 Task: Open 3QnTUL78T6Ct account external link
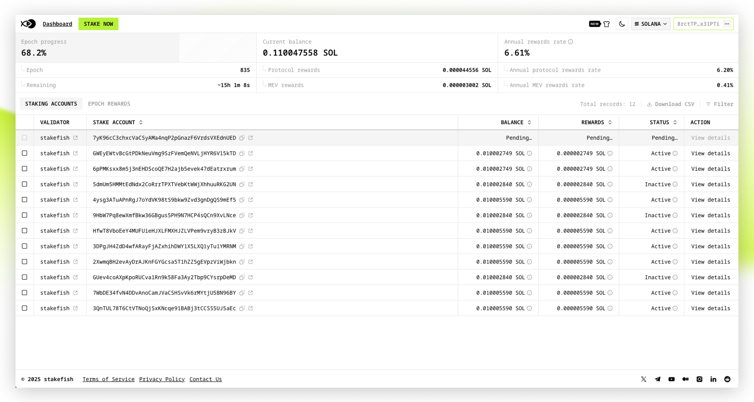(251, 308)
